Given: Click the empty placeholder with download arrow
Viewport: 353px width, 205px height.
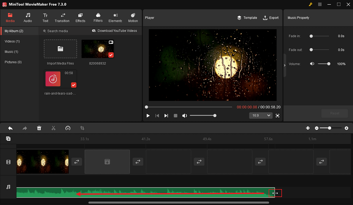Looking at the screenshot, I should point(107,162).
